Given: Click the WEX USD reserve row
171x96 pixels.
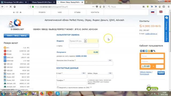Looking at the screenshot, I should 17,64.
